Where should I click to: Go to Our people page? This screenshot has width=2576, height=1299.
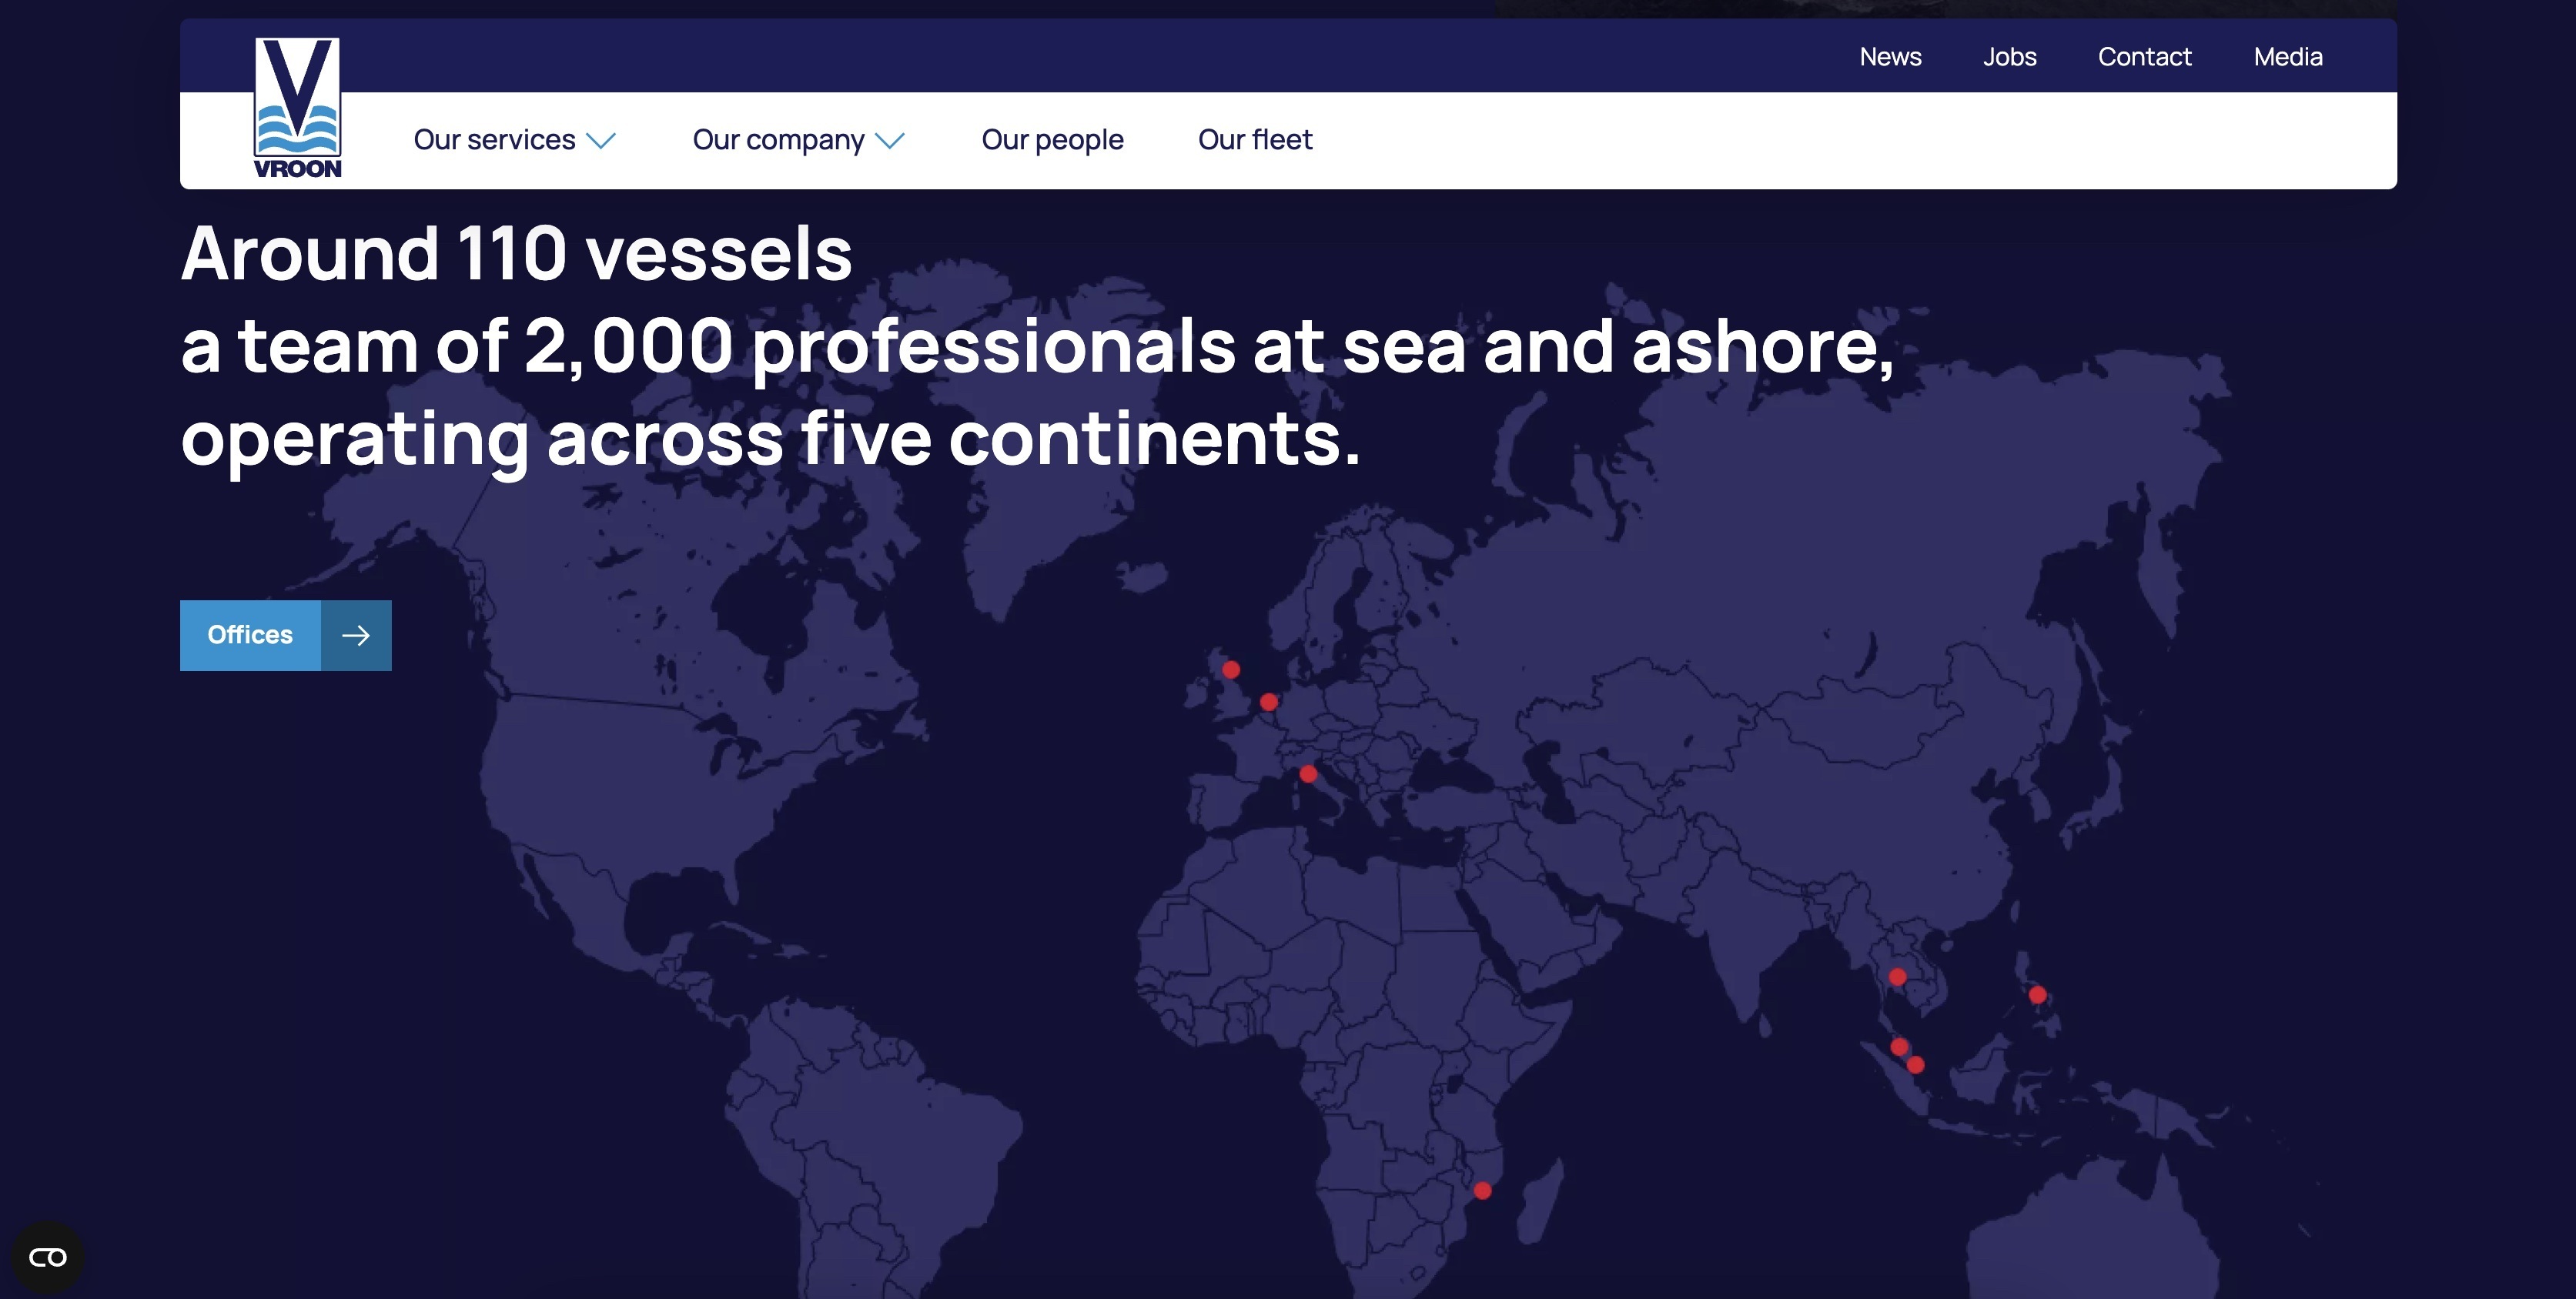pos(1052,140)
